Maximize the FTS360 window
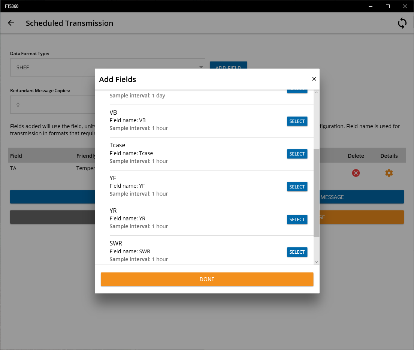 pos(388,6)
